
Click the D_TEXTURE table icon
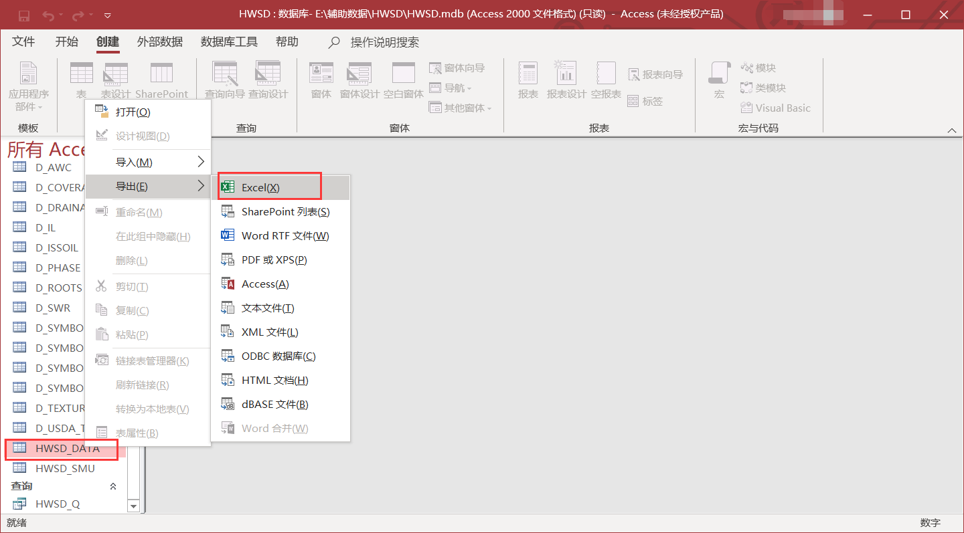(x=19, y=408)
